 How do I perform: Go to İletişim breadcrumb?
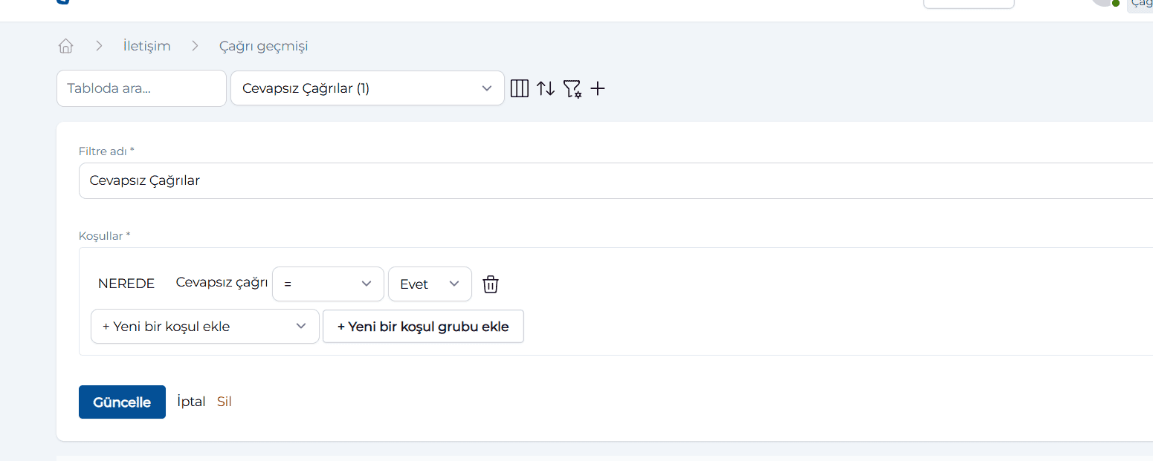pyautogui.click(x=146, y=46)
